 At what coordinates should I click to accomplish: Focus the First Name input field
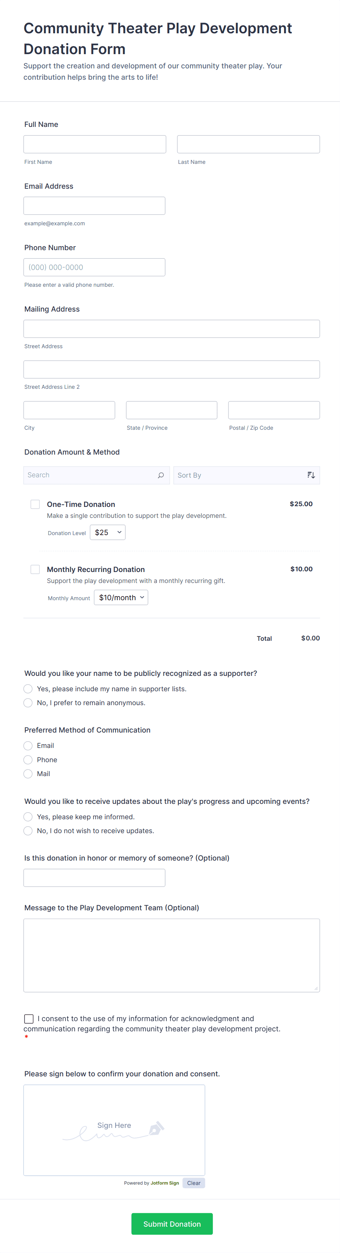coord(95,144)
